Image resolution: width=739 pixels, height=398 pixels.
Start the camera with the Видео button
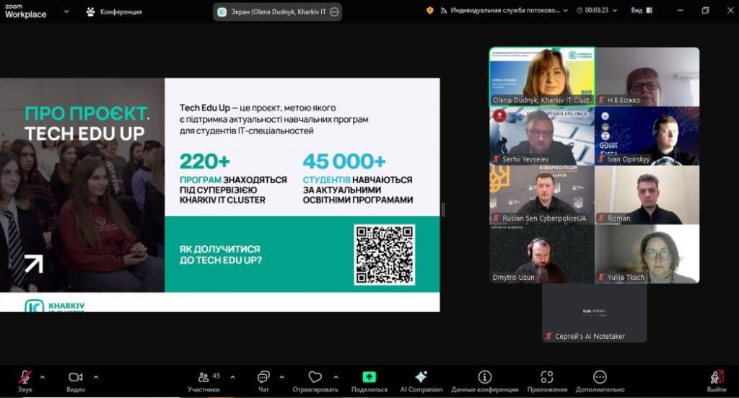(75, 381)
